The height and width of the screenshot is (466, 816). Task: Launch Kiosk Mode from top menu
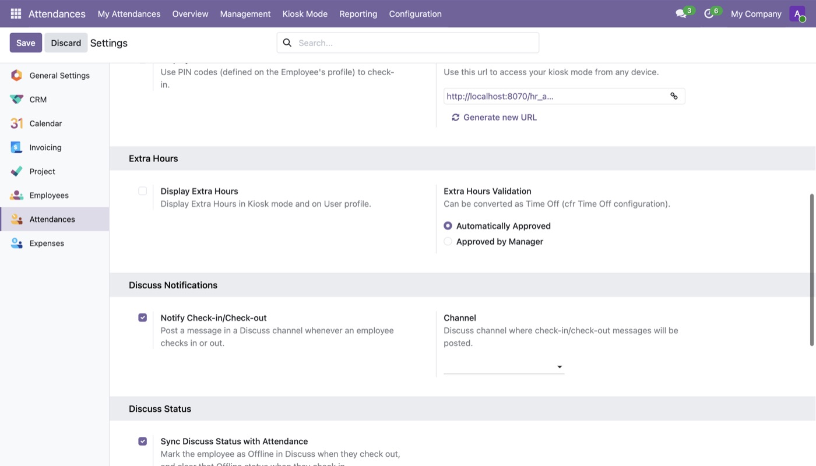coord(305,13)
